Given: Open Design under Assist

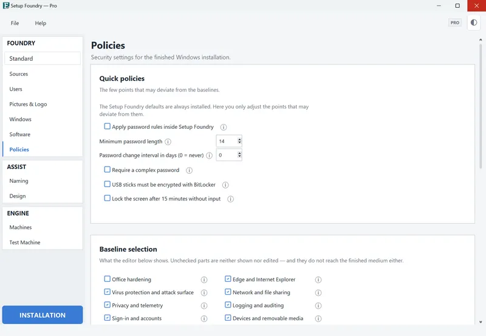Looking at the screenshot, I should coord(43,196).
